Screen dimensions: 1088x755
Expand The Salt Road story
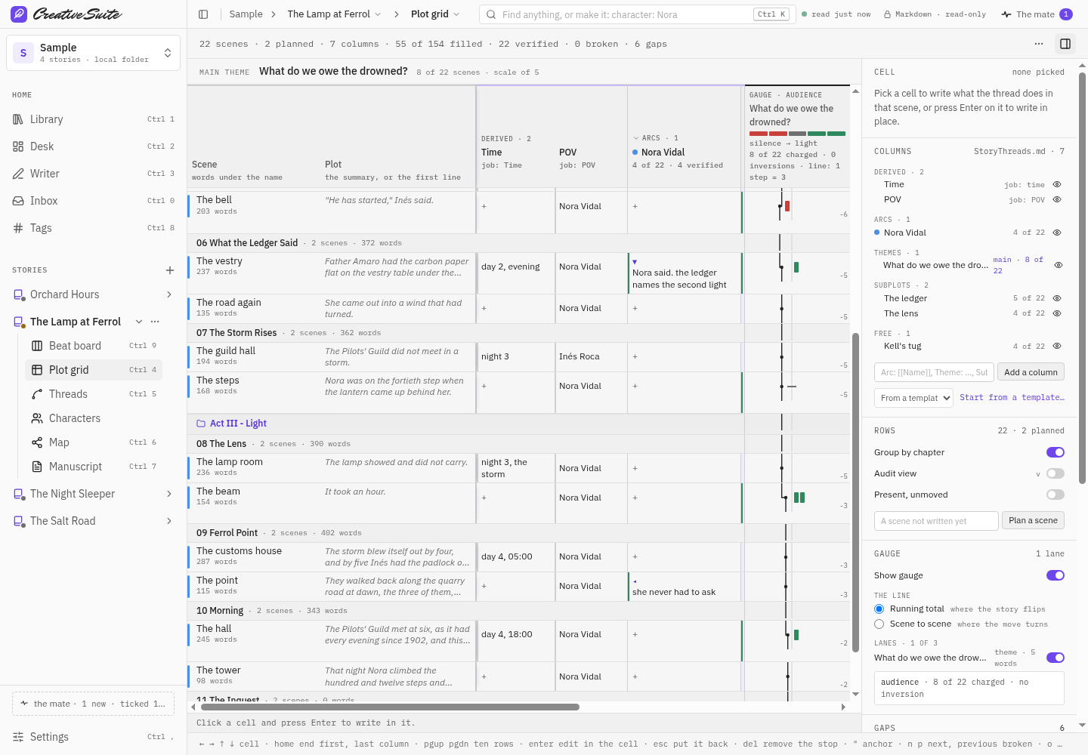(x=168, y=521)
